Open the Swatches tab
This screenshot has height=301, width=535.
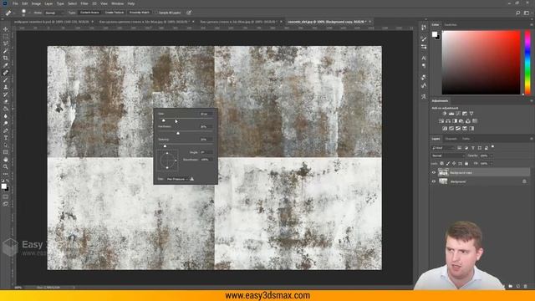[451, 25]
